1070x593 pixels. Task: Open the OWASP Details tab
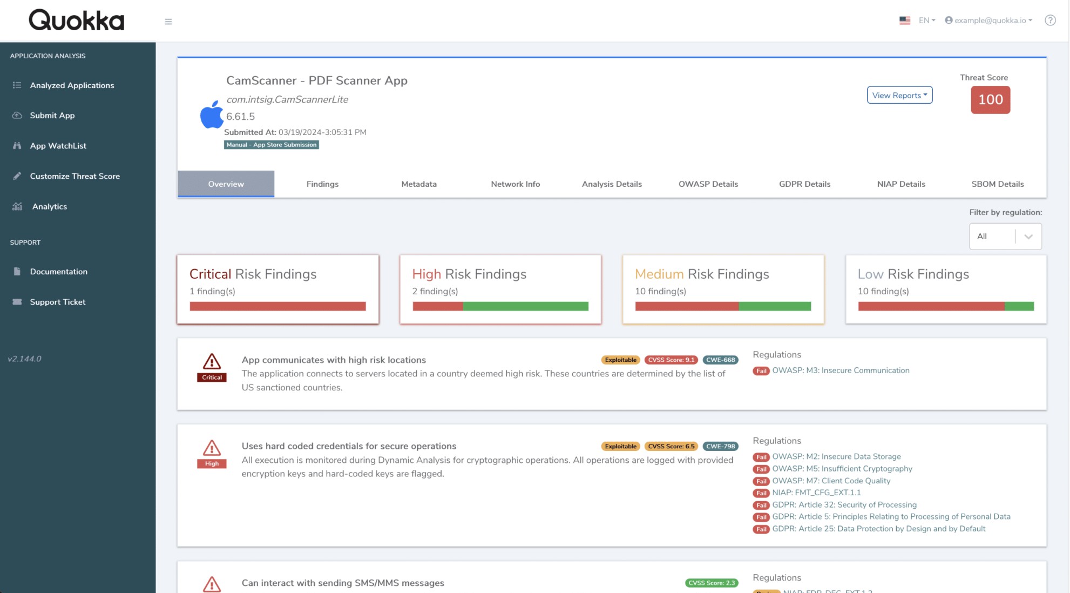(708, 184)
